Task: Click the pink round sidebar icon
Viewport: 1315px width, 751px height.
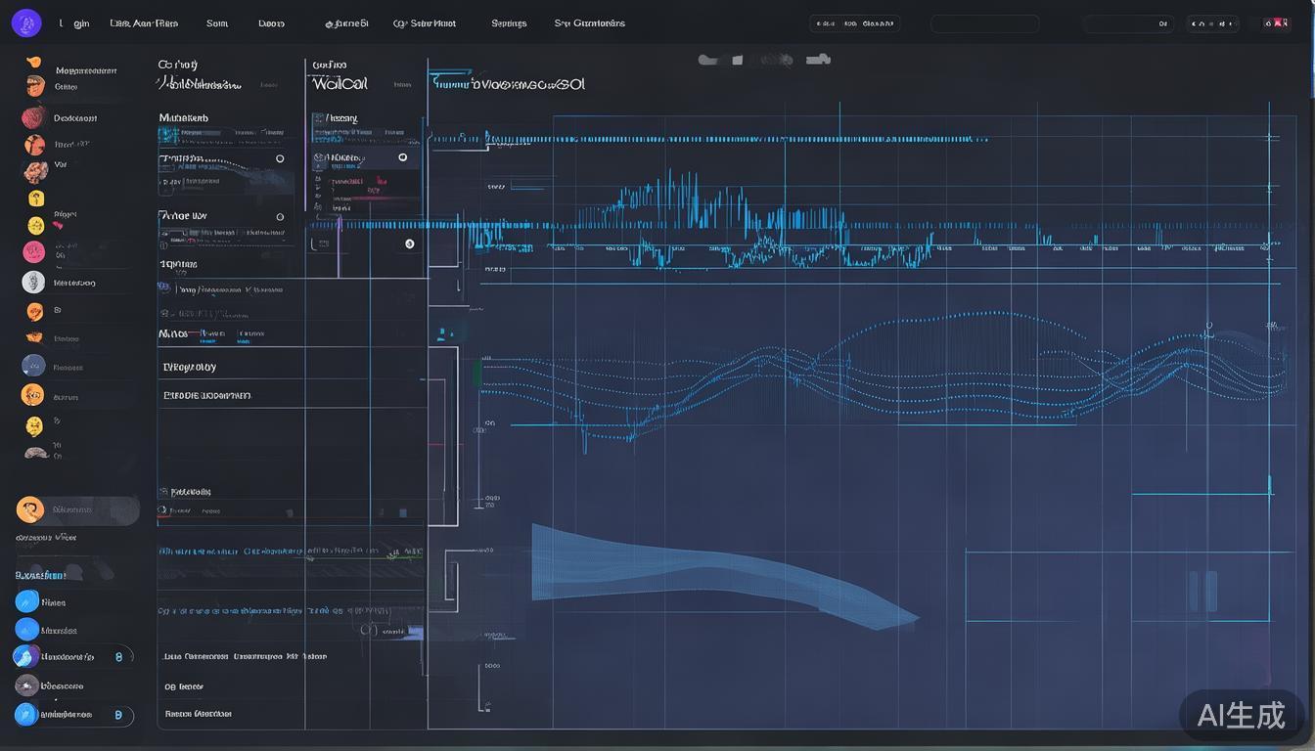Action: click(x=33, y=252)
